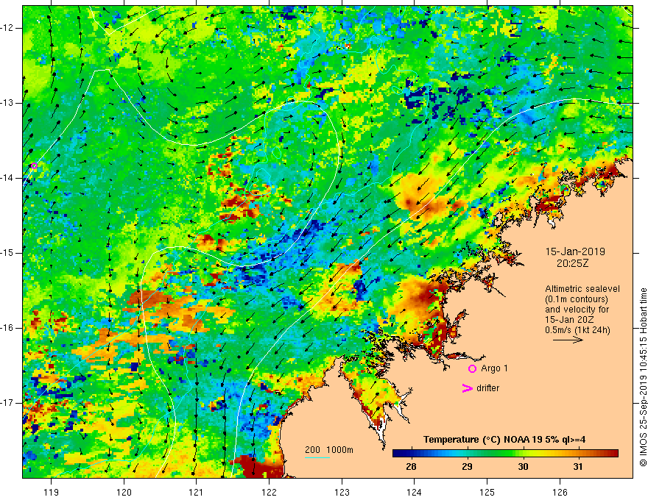Click the 'drifter' legend label
648x500 pixels.
coord(487,388)
